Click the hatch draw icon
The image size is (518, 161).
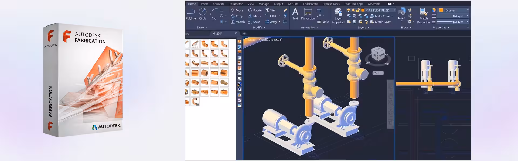point(222,22)
